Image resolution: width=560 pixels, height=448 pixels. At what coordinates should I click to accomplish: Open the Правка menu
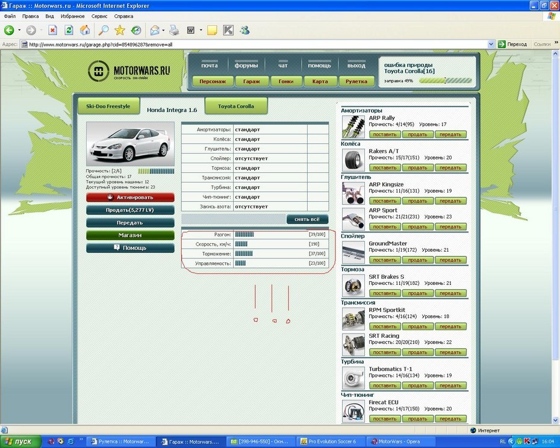30,16
